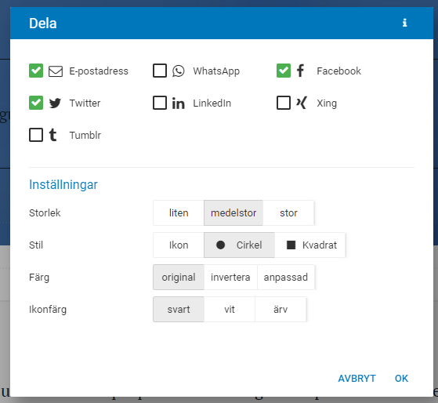Screen dimensions: 438x403
Task: Click the Tumblr label text
Action: pos(85,136)
